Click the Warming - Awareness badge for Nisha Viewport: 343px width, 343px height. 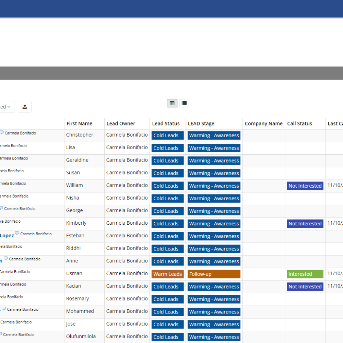pos(214,199)
